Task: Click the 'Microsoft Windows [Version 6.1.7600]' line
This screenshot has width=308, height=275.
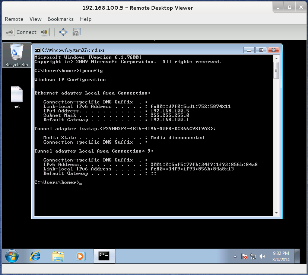Action: (88, 57)
